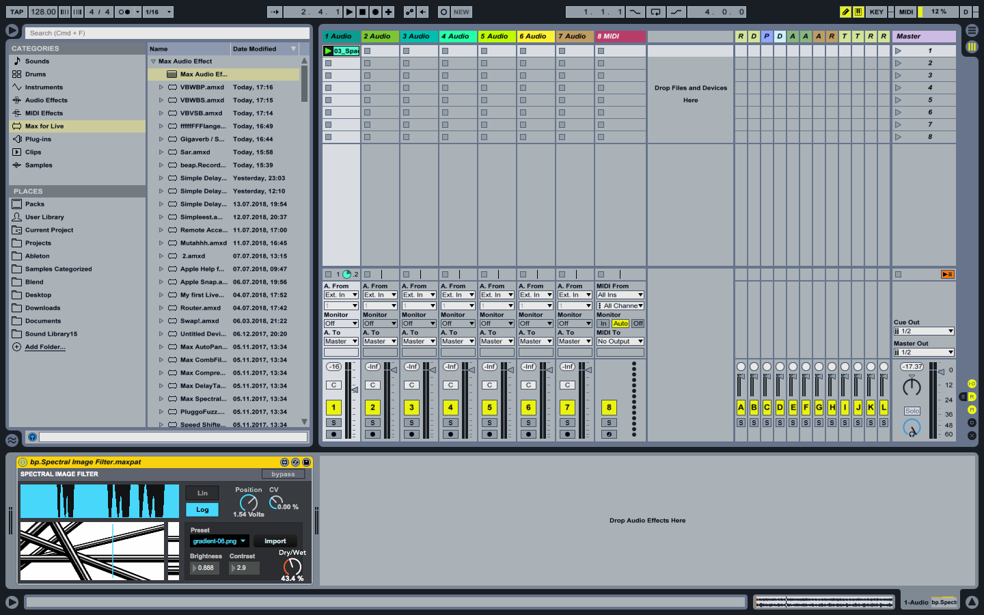The height and width of the screenshot is (615, 984).
Task: Click the bypass button
Action: (283, 474)
